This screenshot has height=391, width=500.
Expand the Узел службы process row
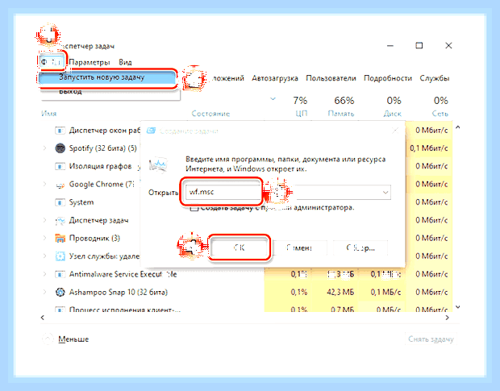point(44,256)
